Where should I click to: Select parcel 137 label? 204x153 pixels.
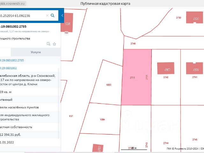71,116
